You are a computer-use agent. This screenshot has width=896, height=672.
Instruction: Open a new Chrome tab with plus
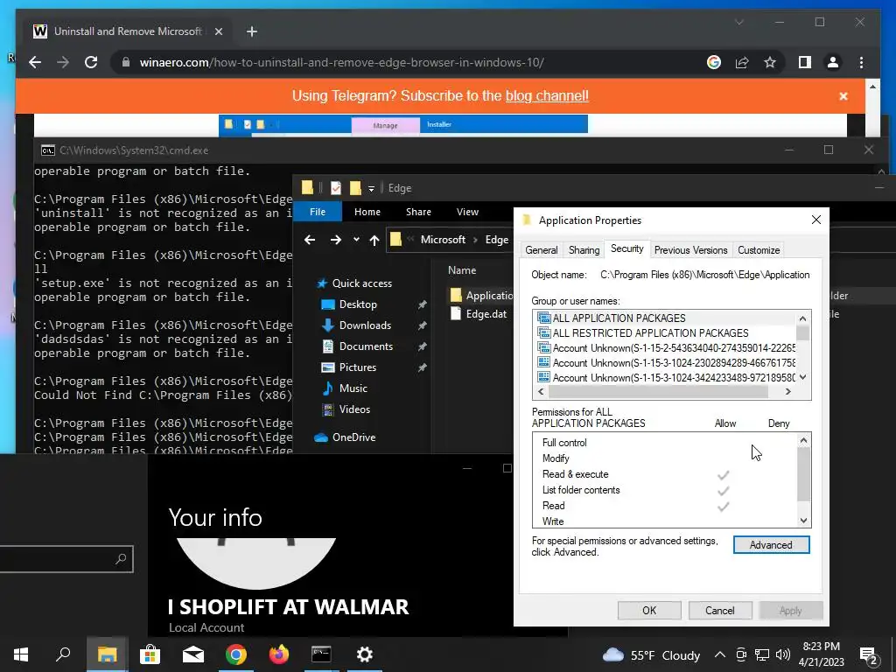(251, 31)
